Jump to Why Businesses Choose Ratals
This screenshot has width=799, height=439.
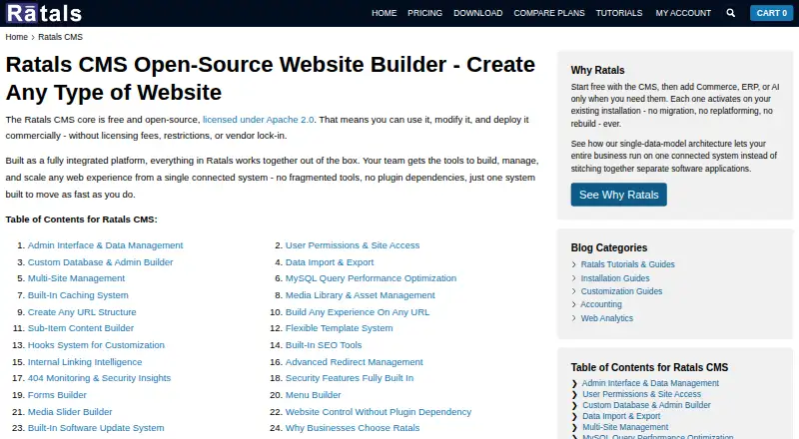tap(353, 428)
